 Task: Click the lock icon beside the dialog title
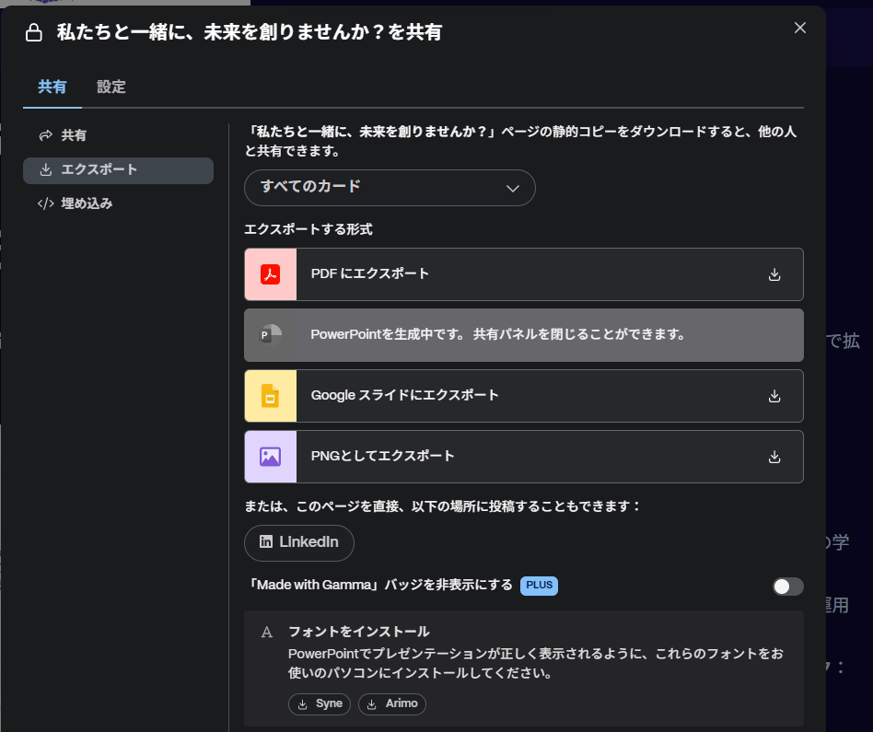[34, 33]
